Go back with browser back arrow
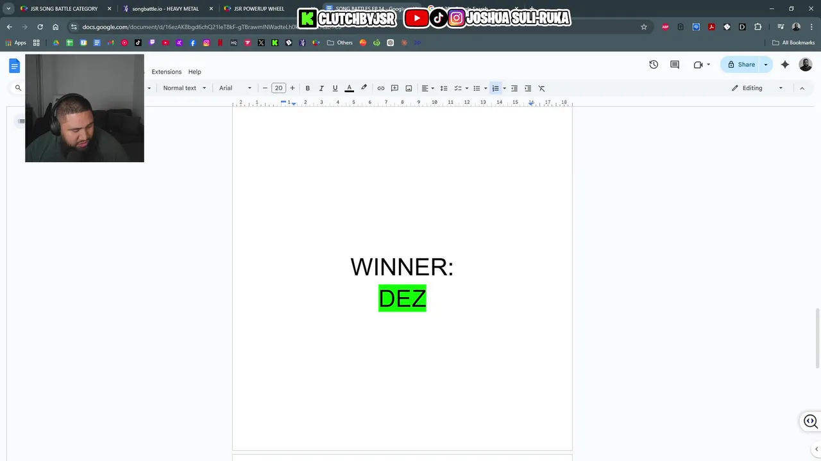 (9, 27)
